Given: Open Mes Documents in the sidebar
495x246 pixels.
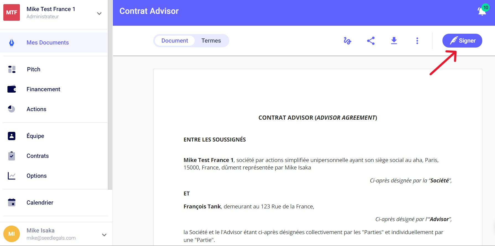Looking at the screenshot, I should (x=48, y=43).
